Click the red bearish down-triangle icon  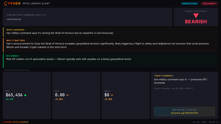point(196,16)
